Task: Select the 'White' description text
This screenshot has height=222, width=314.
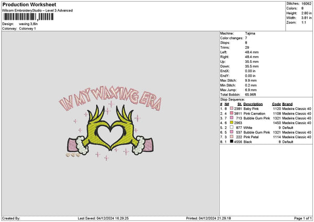Action: coord(248,127)
